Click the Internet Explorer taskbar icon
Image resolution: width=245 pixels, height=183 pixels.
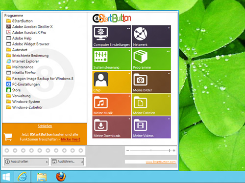(23, 177)
